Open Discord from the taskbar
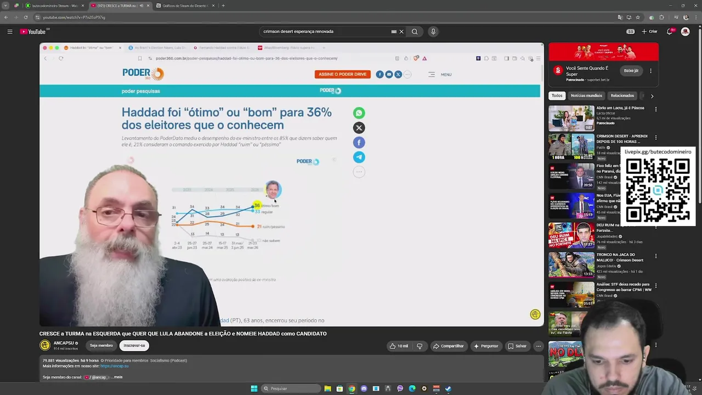 (364, 388)
